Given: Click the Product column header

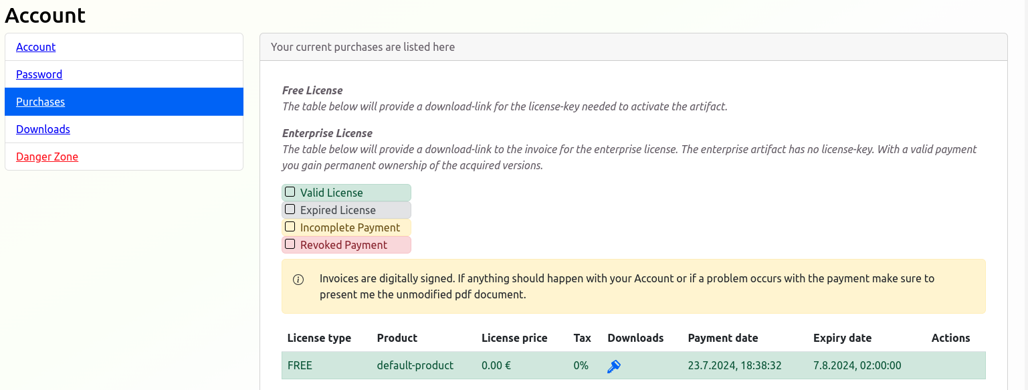Looking at the screenshot, I should click(397, 338).
